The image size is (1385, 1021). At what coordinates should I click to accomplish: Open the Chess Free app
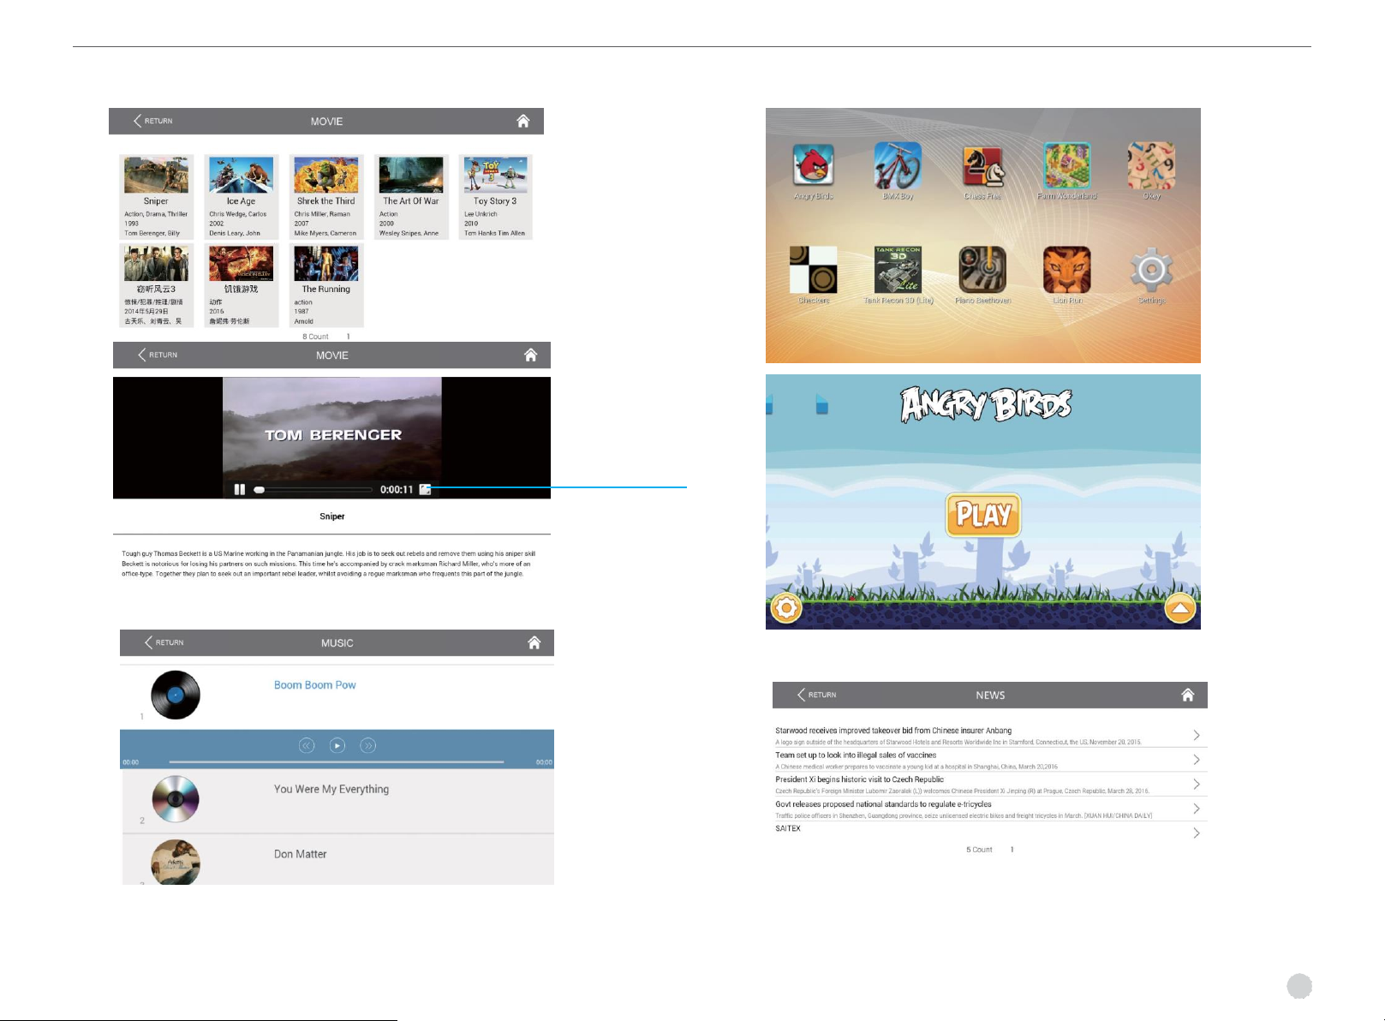coord(982,165)
